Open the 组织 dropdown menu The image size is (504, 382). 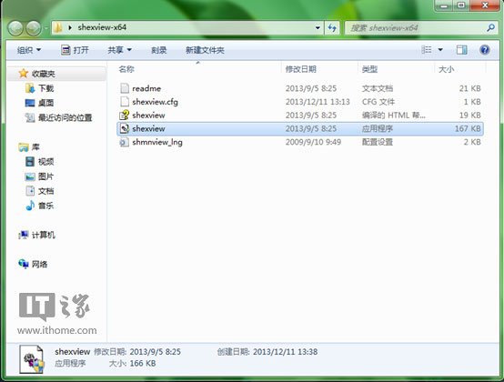[x=29, y=50]
